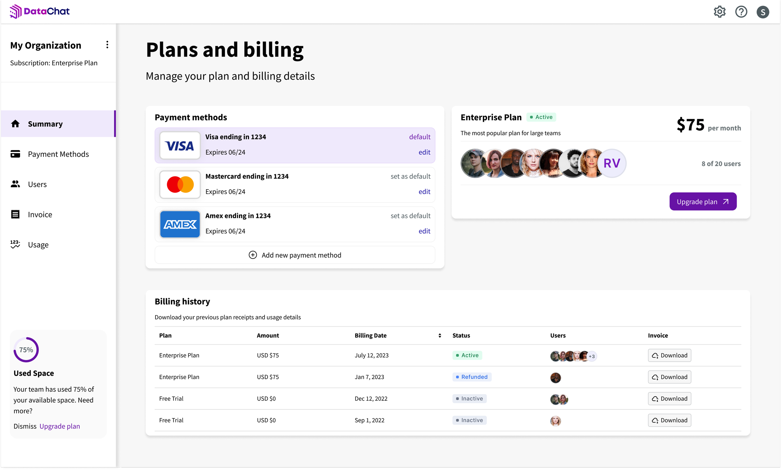Open the Invoice section
Image resolution: width=781 pixels, height=470 pixels.
pos(40,214)
